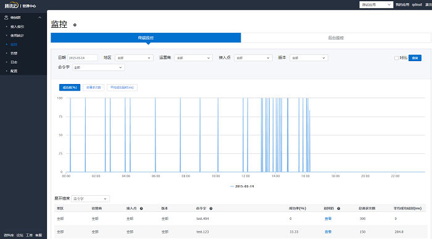Click the 150 total requests value
The height and width of the screenshot is (239, 432).
[363, 232]
